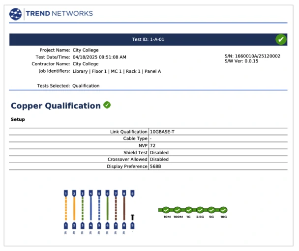The height and width of the screenshot is (251, 299).
Task: Click the 5G speed pass checkmark
Action: (x=211, y=210)
